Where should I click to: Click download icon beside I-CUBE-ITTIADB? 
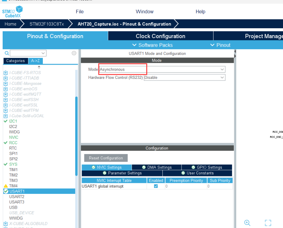[6, 78]
